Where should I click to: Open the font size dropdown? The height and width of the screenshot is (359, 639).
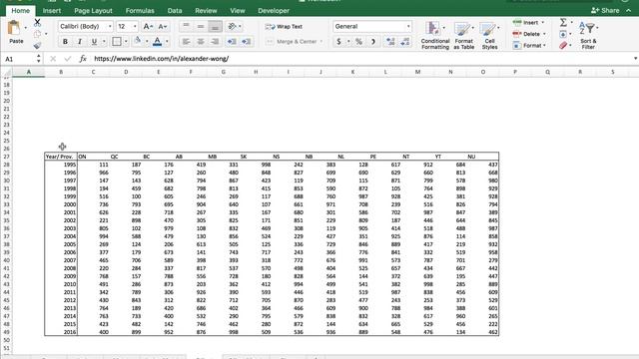coord(135,27)
